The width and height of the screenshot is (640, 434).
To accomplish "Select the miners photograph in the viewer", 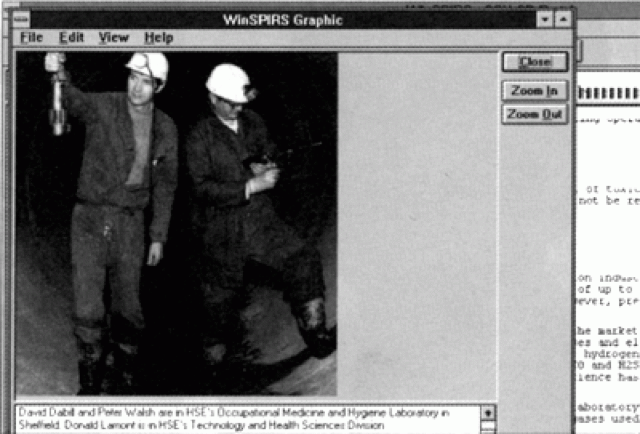I will click(x=176, y=224).
